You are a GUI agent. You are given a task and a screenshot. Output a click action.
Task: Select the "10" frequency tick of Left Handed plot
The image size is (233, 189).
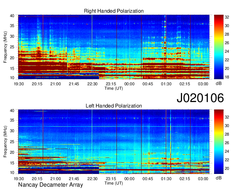pos(12,173)
